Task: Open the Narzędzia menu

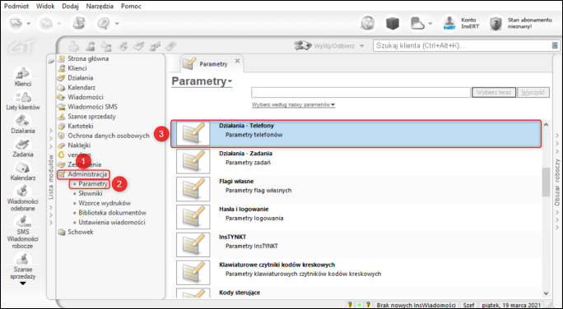Action: [100, 6]
